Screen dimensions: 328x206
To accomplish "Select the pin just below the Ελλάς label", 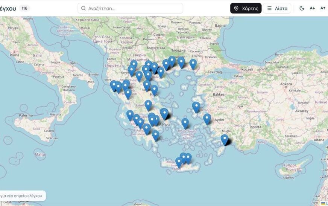I will 148,105.
